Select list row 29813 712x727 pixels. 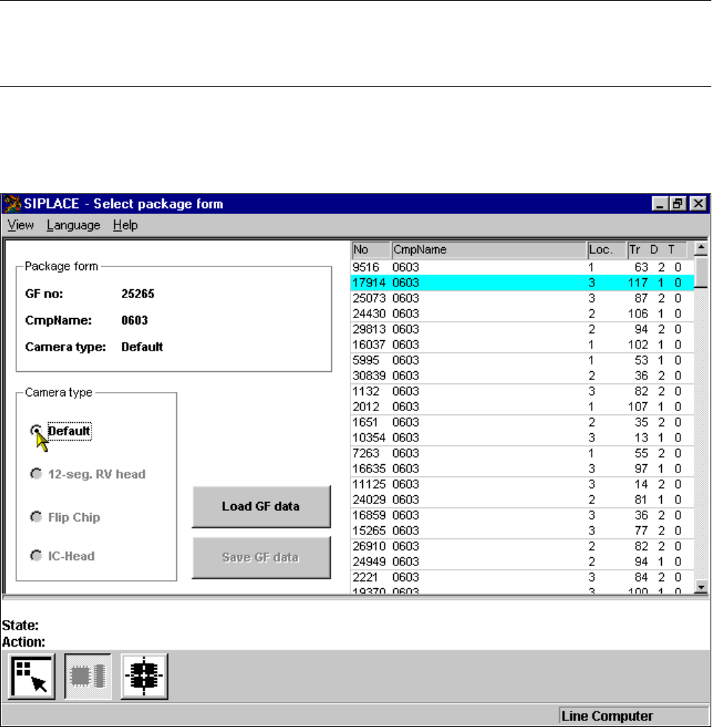522,329
